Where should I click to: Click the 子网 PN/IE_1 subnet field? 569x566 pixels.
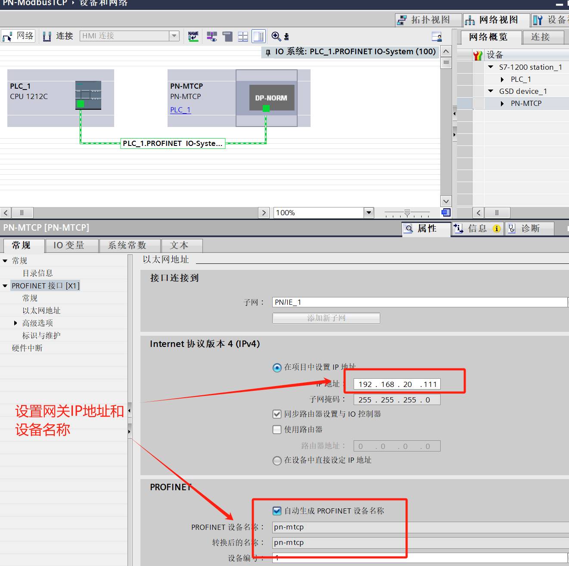coord(420,302)
